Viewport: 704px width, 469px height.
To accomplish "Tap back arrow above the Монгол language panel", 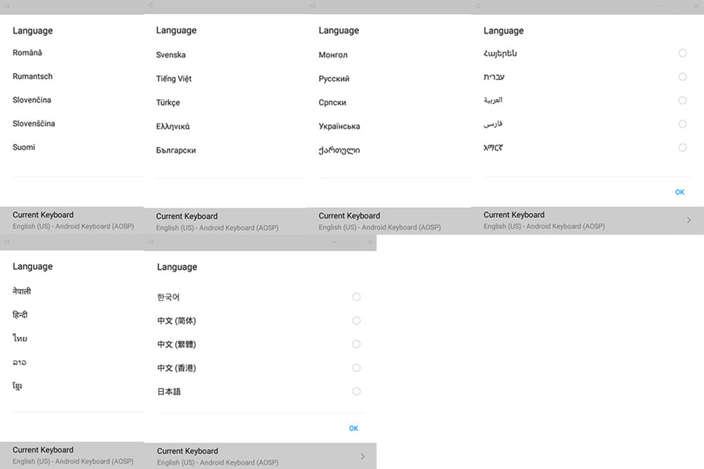I will (x=312, y=6).
